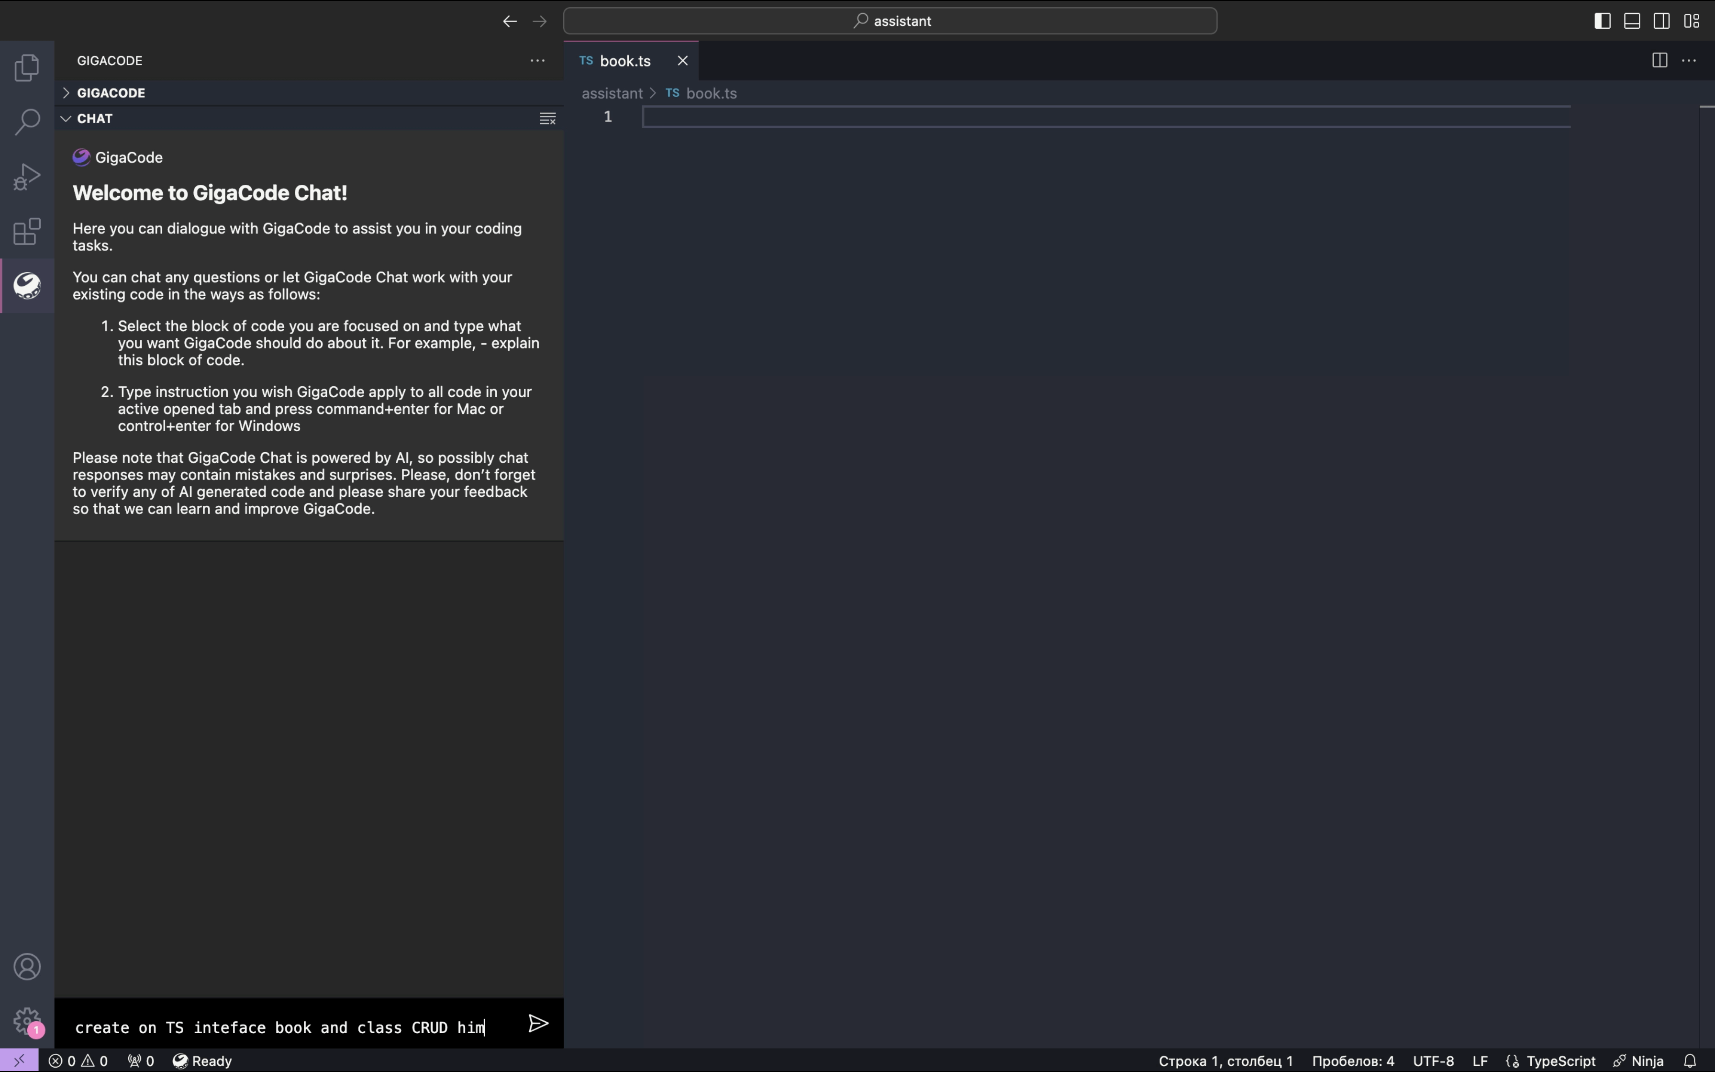Show errors and warnings problems count
The image size is (1715, 1072).
coord(78,1061)
